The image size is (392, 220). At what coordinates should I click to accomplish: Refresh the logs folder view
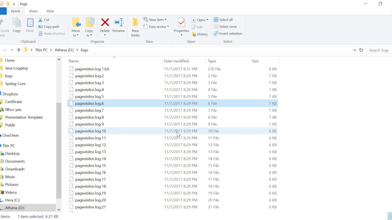(x=361, y=50)
